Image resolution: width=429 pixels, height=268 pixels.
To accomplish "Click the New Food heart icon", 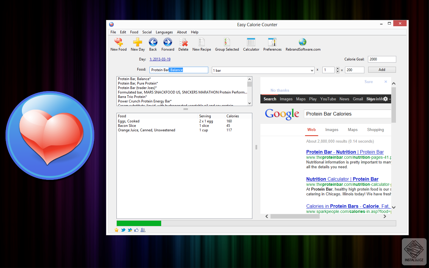I will (119, 42).
